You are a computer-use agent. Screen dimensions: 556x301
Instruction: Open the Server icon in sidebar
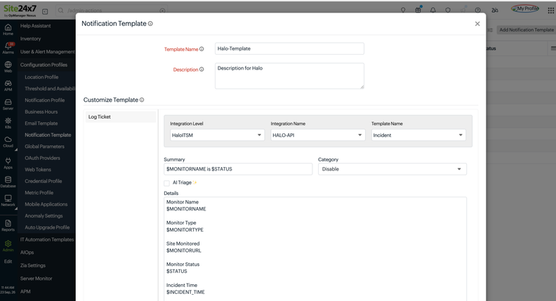pos(8,105)
